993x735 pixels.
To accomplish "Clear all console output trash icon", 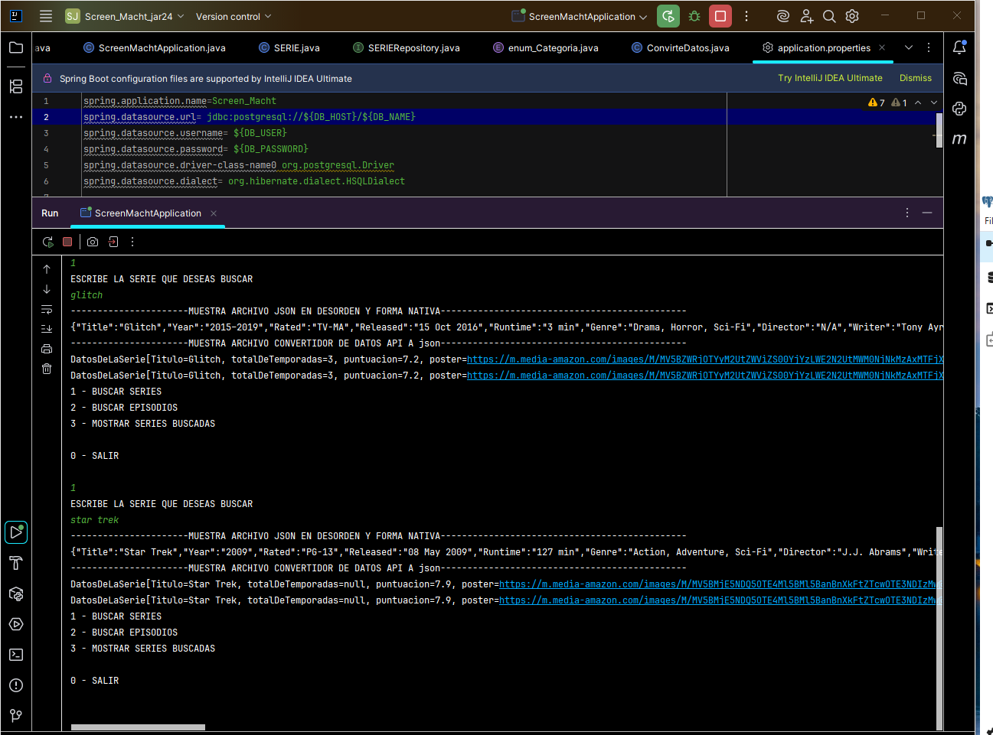I will pyautogui.click(x=47, y=369).
